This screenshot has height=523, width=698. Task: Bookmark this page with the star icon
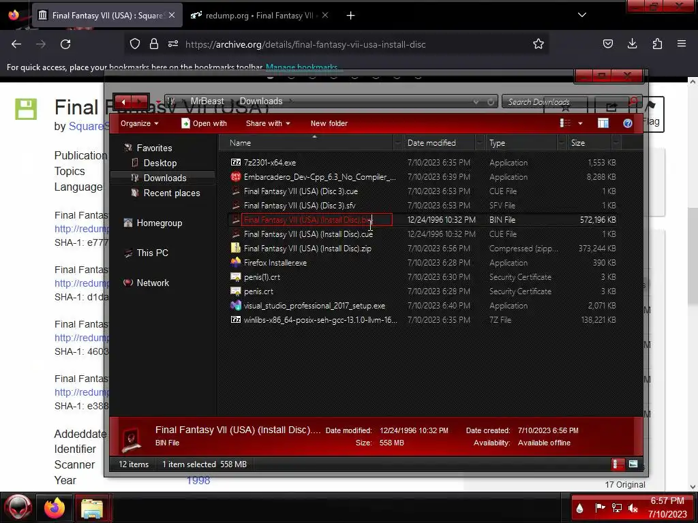(538, 44)
